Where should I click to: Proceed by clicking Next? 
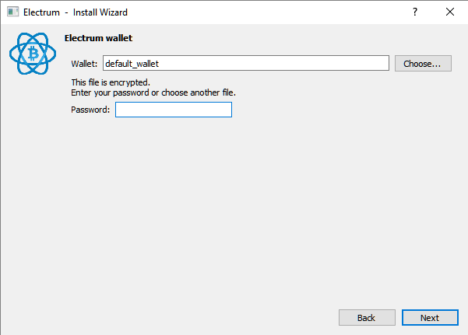(x=430, y=318)
